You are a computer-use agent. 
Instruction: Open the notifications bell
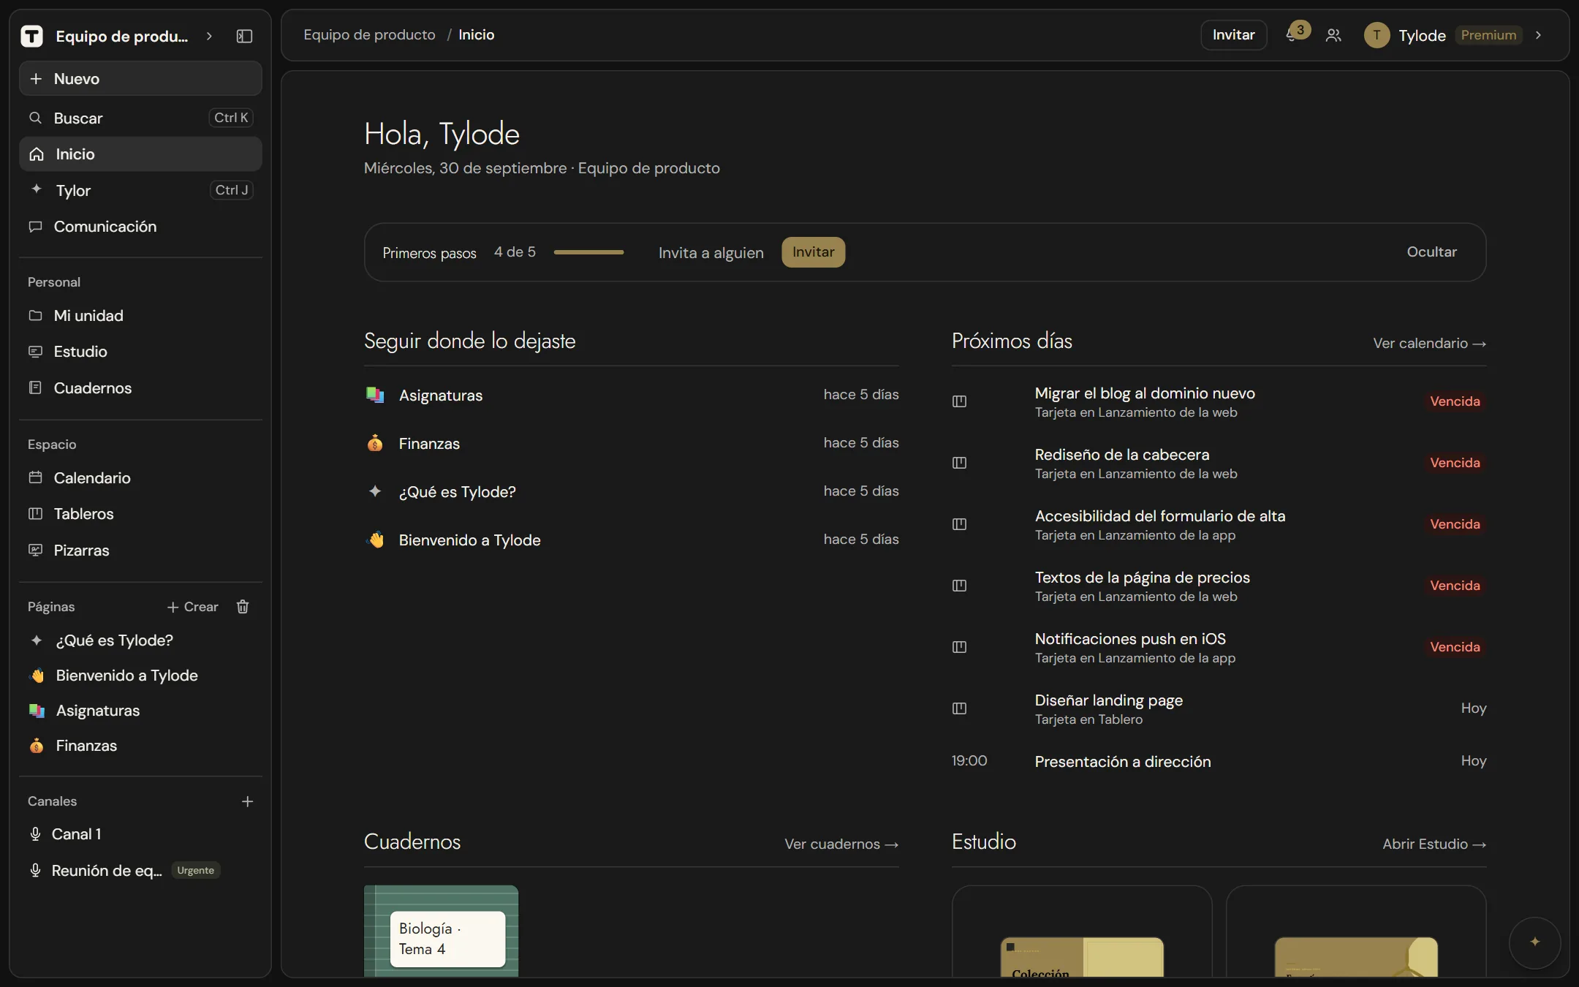(x=1292, y=35)
